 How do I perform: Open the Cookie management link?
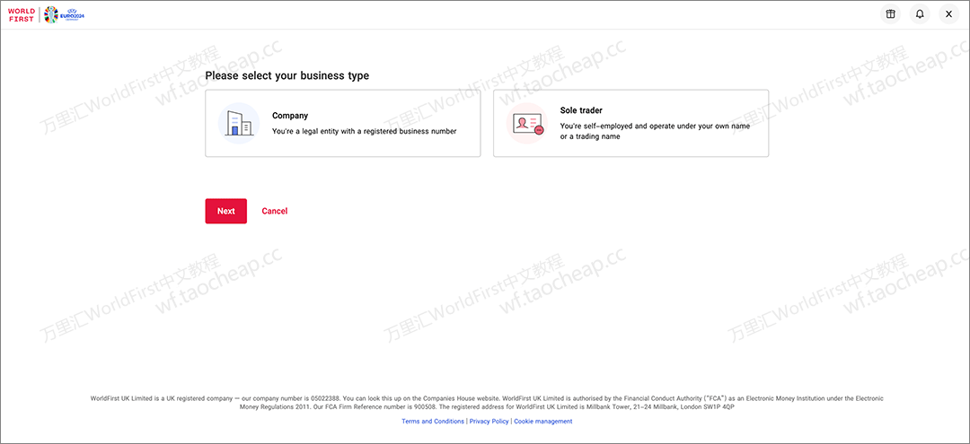click(x=543, y=422)
